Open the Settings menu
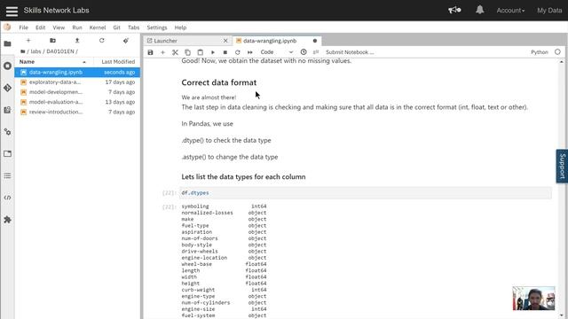Screen dimensions: 568x319 click(157, 27)
